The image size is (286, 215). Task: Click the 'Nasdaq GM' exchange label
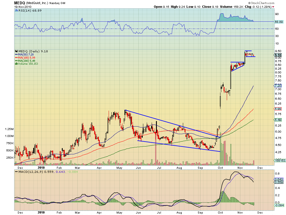point(57,3)
